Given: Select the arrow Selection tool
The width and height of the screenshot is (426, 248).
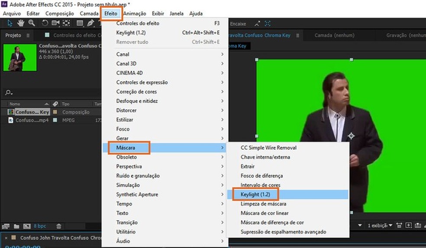Looking at the screenshot, I should click(10, 23).
